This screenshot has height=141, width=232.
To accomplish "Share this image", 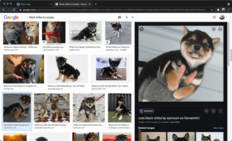I will click(x=206, y=111).
